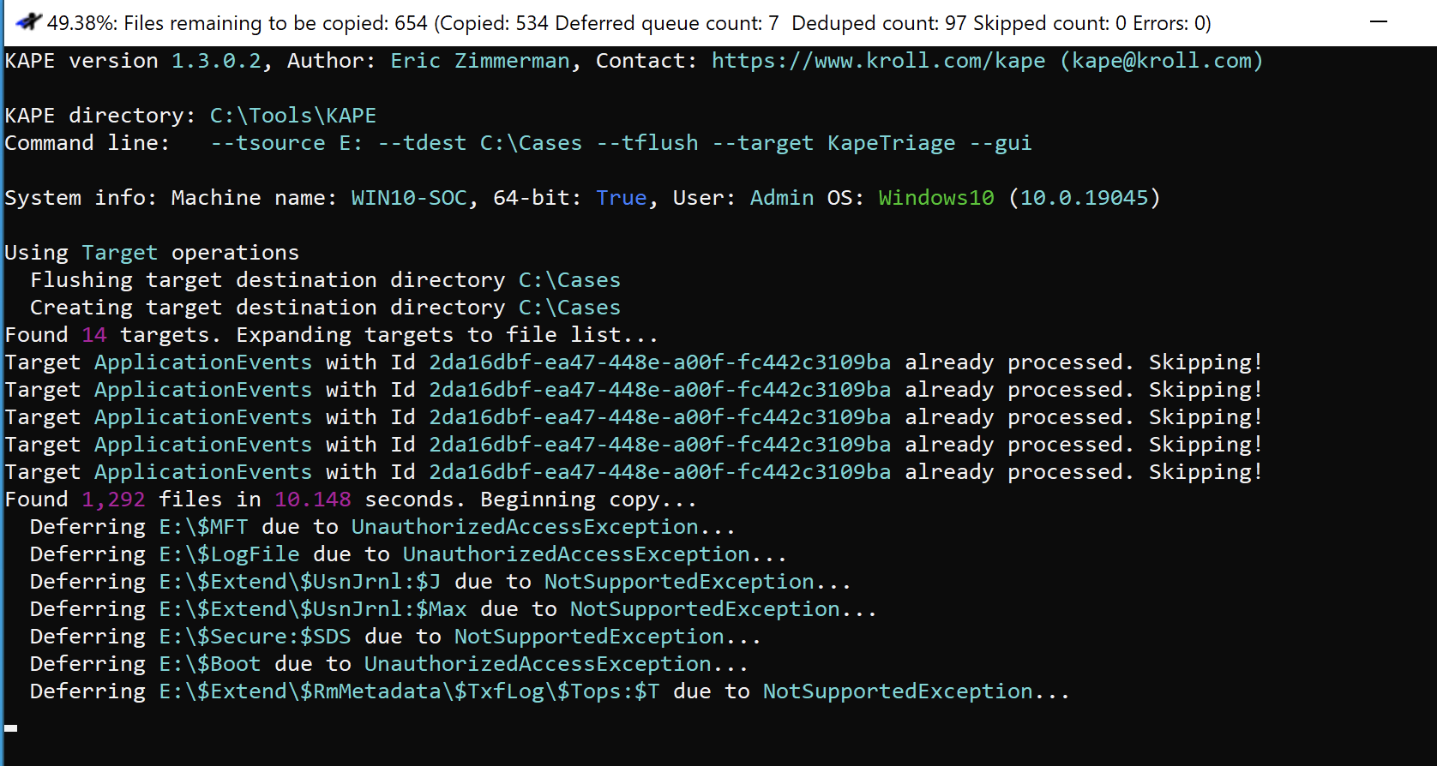This screenshot has height=766, width=1437.
Task: Click the OS build number (10.0.19045)
Action: coord(1085,198)
